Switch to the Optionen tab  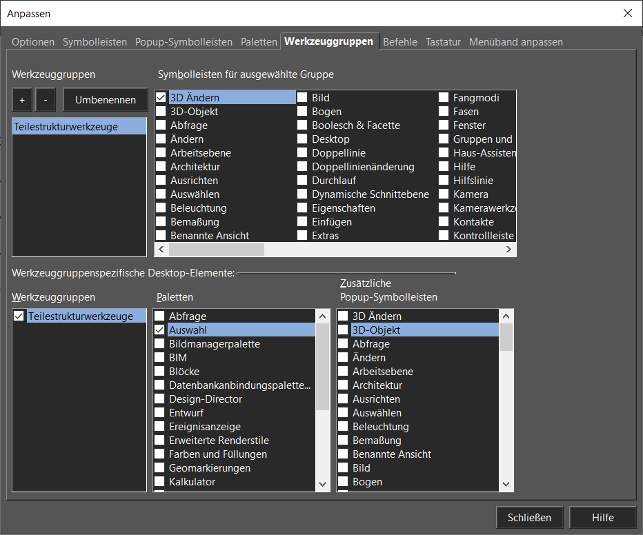(x=33, y=42)
